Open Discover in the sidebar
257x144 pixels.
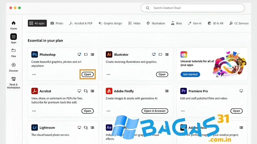pyautogui.click(x=14, y=67)
